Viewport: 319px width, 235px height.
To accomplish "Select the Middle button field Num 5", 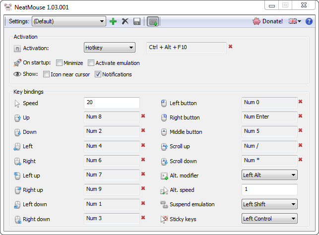I will click(x=269, y=131).
